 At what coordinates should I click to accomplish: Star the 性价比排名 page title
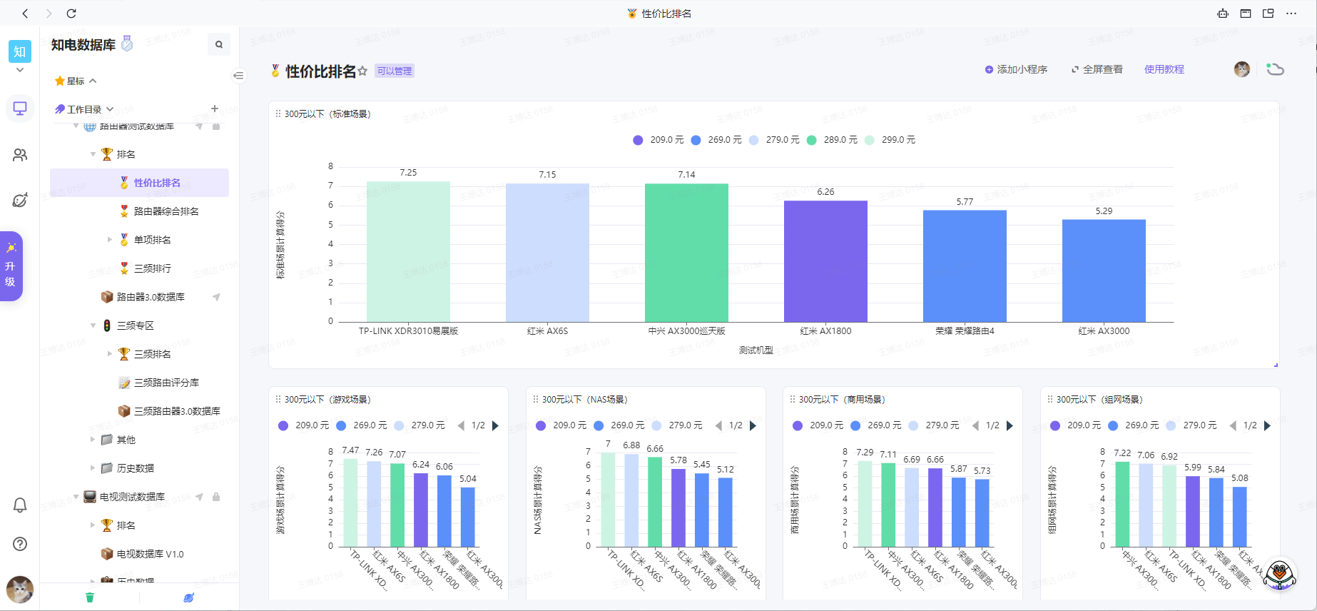coord(362,71)
